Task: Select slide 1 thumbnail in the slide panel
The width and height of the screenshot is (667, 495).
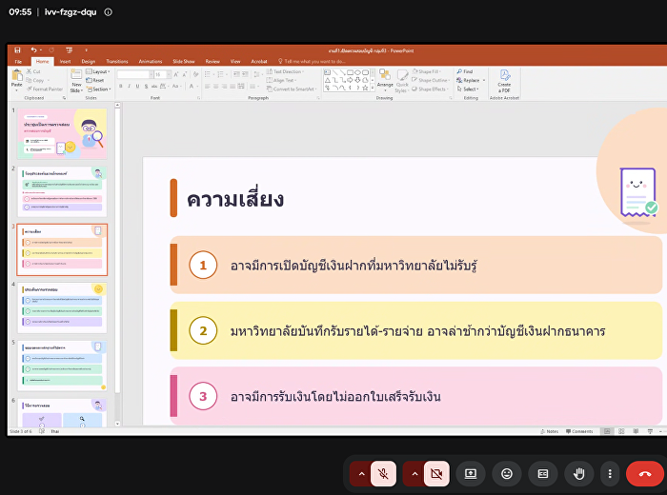Action: coord(62,133)
